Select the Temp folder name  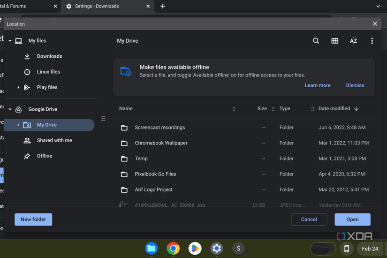click(x=141, y=159)
